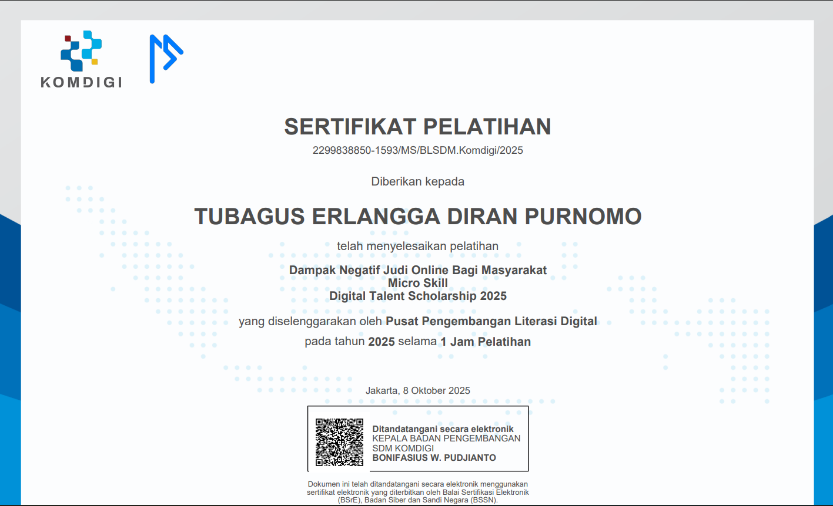This screenshot has height=506, width=833.
Task: Select the signature verification box
Action: pyautogui.click(x=419, y=438)
